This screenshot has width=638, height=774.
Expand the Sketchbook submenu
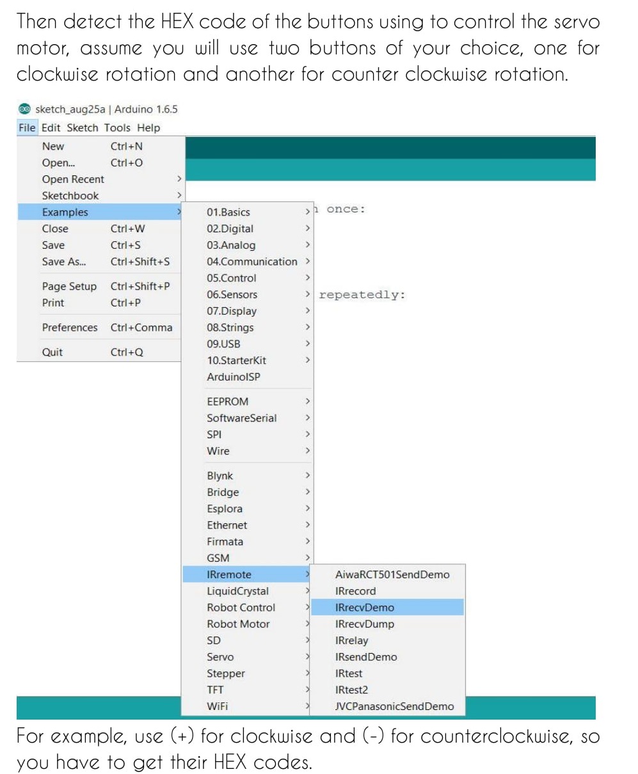[x=100, y=196]
